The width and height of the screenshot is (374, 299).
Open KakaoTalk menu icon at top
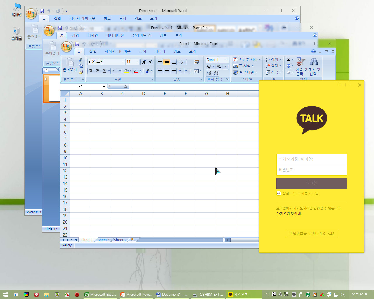tap(340, 85)
